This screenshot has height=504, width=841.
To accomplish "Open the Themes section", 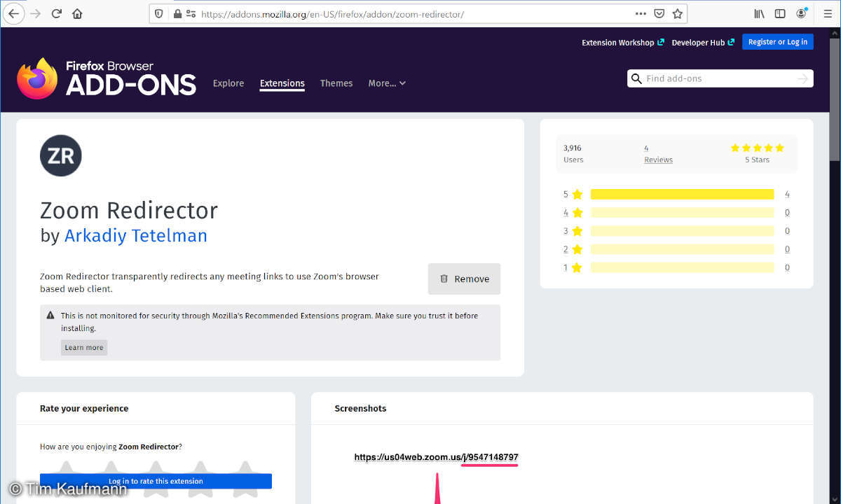I will pos(336,83).
